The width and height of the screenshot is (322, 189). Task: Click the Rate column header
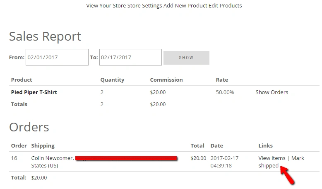222,80
